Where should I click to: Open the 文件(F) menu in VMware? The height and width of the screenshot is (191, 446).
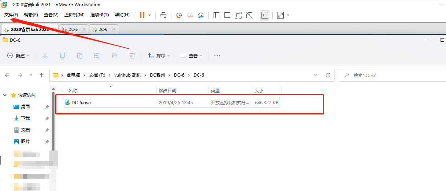pyautogui.click(x=11, y=15)
